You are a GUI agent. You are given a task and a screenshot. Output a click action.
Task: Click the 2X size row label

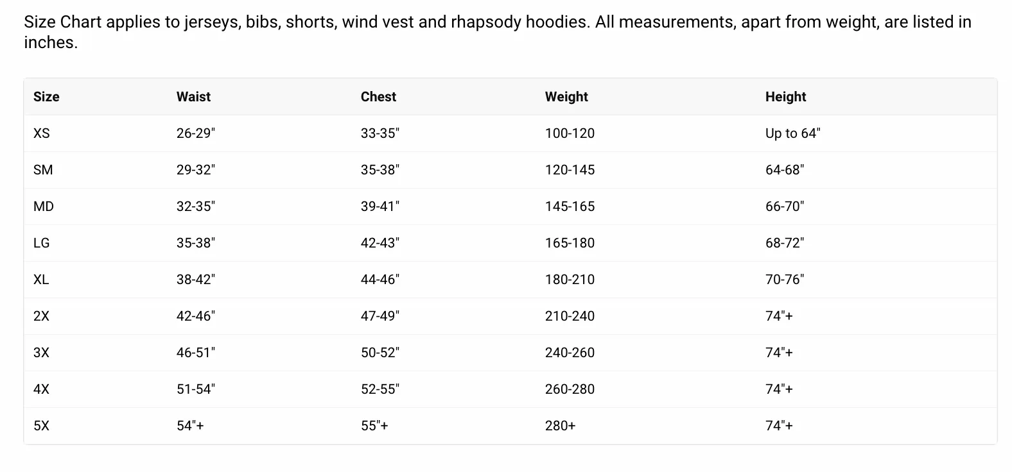[x=41, y=316]
